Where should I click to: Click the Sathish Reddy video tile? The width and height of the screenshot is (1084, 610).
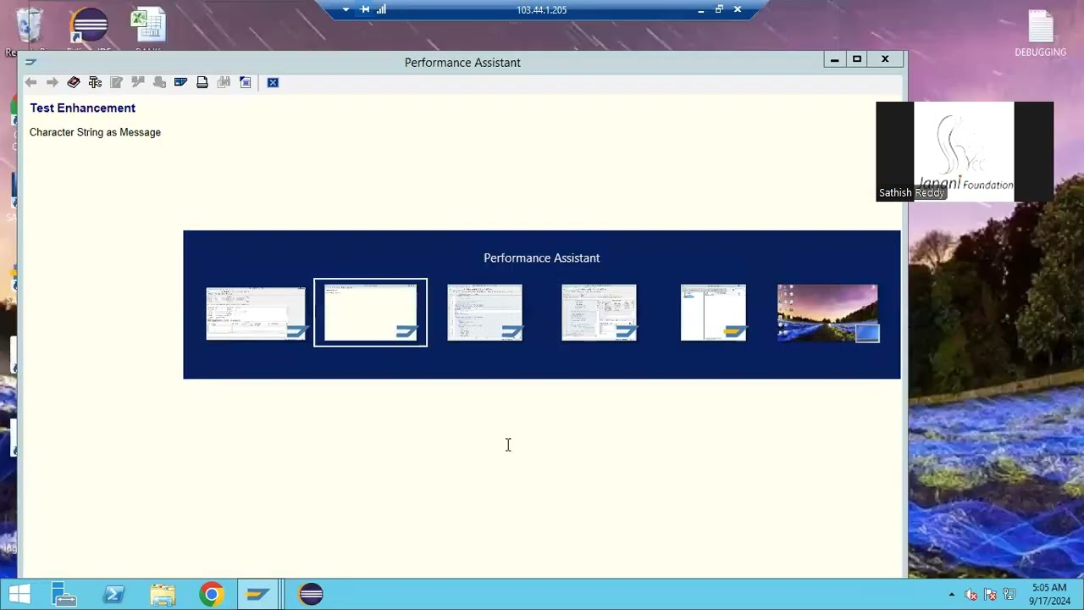965,152
